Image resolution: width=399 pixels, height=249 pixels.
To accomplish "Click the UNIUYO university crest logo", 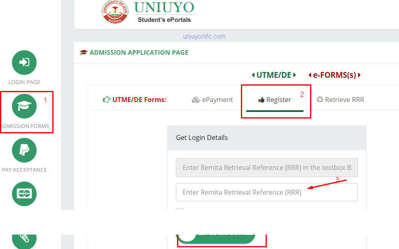I will (x=115, y=12).
